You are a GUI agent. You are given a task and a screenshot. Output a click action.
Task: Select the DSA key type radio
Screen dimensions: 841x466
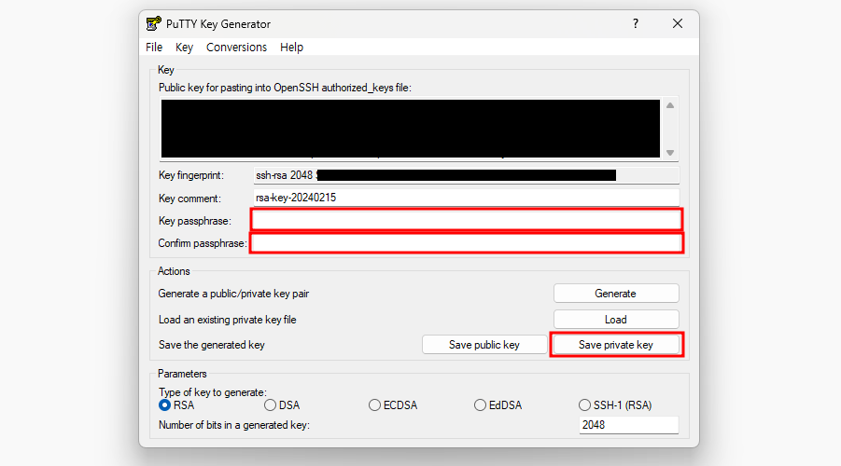[x=270, y=404]
